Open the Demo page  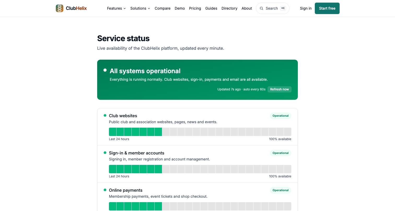tap(180, 8)
